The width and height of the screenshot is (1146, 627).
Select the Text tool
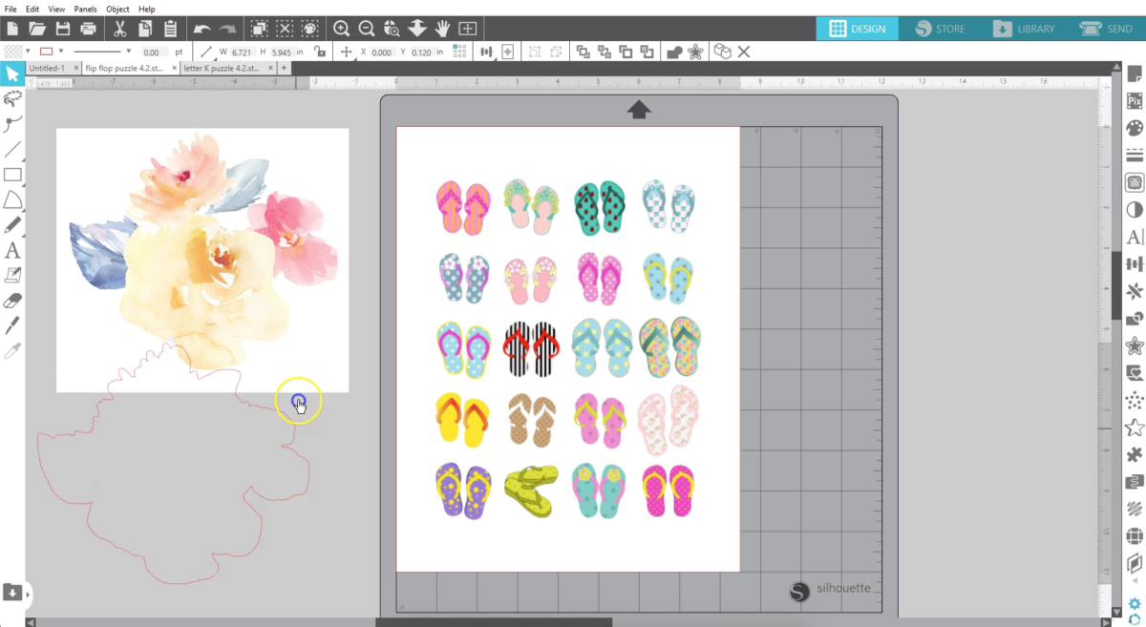coord(12,250)
